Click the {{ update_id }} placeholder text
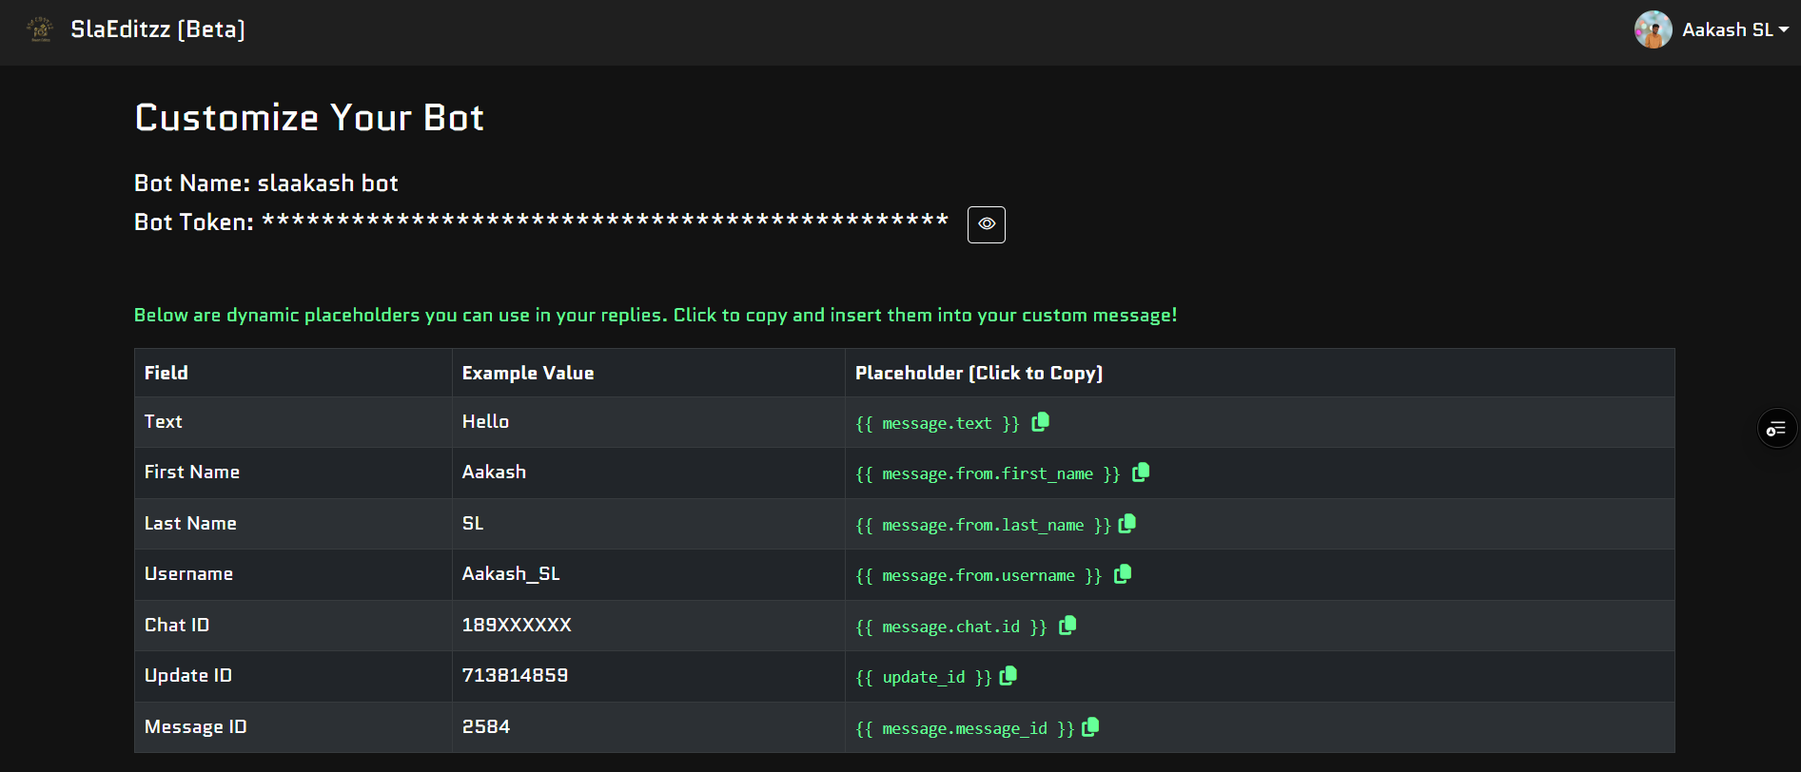The height and width of the screenshot is (772, 1801). pos(923,677)
